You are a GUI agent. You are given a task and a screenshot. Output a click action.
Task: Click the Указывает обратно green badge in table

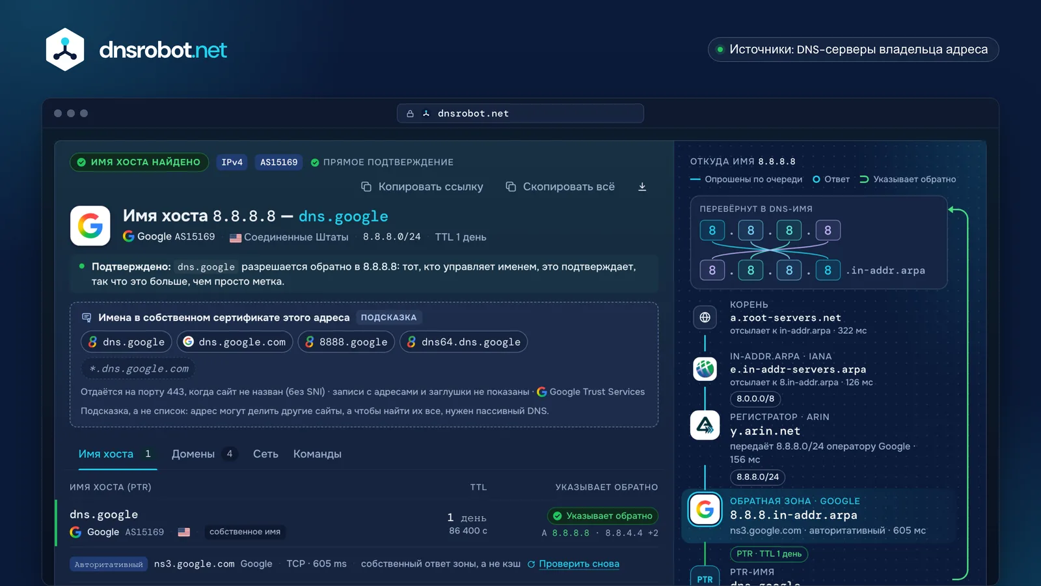click(602, 516)
